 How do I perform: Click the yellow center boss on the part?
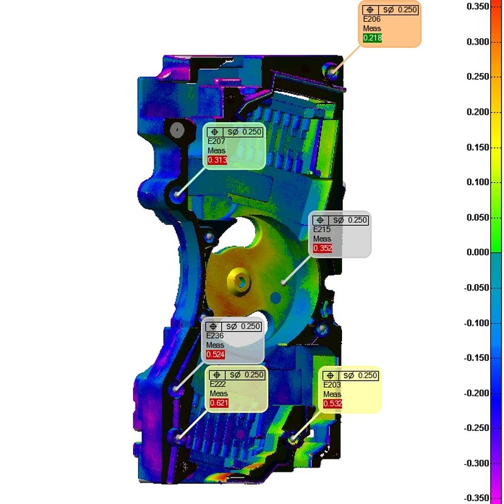pos(239,280)
